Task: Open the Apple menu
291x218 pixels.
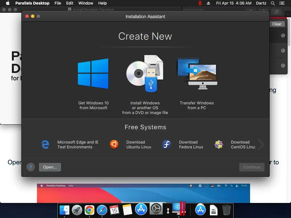Action: [x=8, y=3]
